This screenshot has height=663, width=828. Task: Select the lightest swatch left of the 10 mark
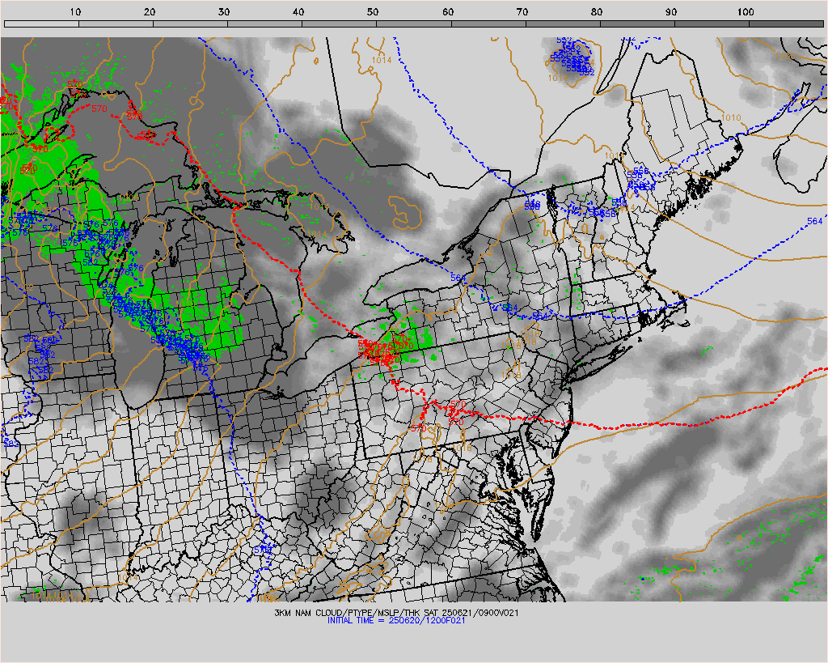[x=42, y=23]
